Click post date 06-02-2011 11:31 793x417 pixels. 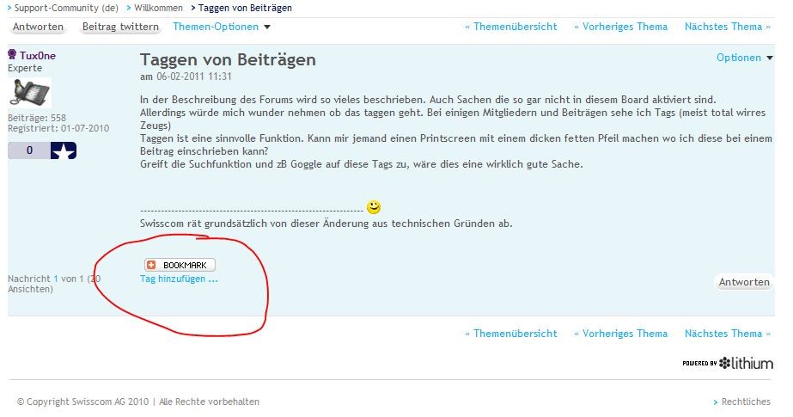(x=193, y=77)
